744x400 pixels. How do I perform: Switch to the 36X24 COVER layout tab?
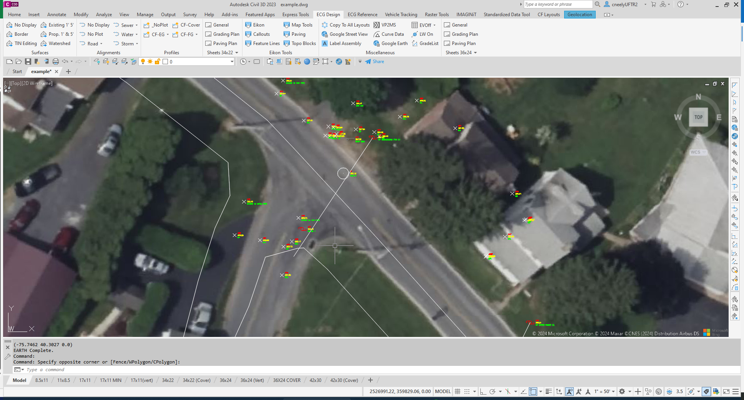pos(286,380)
